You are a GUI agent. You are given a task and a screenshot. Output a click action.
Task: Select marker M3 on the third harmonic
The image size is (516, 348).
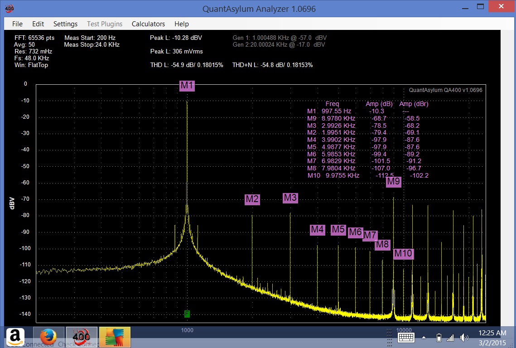click(290, 198)
